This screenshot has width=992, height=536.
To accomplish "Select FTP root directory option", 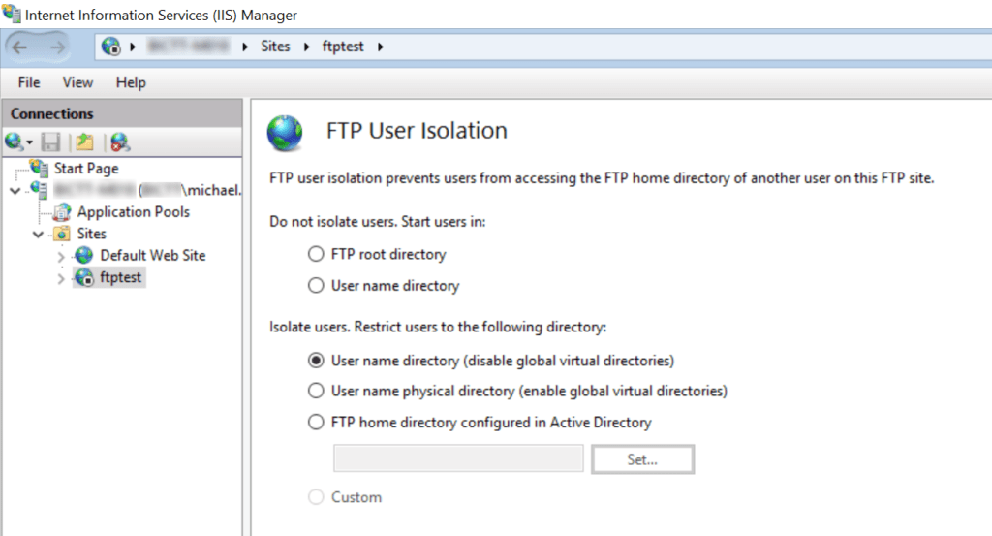I will [316, 254].
